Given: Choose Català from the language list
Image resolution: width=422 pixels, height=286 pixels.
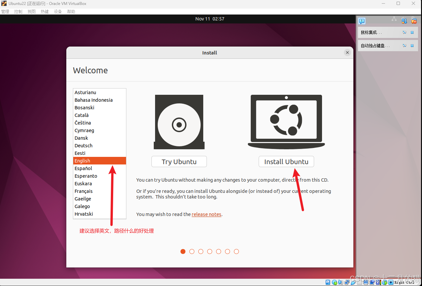Looking at the screenshot, I should click(100, 115).
